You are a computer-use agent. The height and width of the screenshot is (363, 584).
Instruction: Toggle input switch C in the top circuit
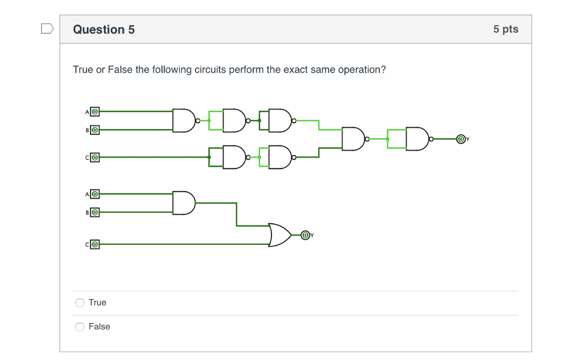[94, 156]
